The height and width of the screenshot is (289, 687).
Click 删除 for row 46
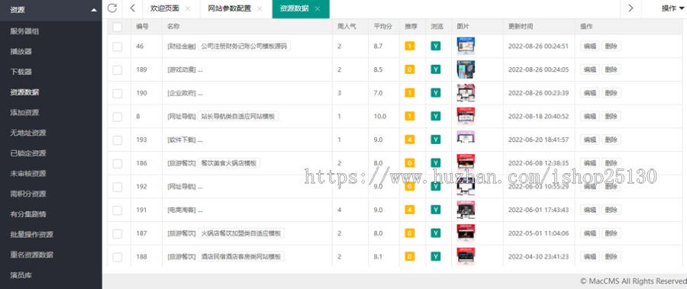point(611,46)
